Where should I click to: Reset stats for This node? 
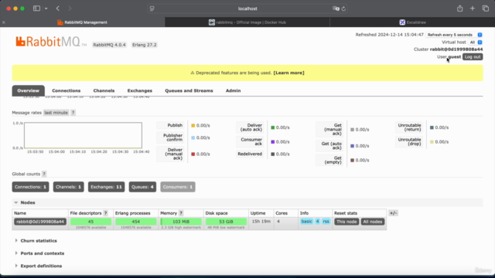(346, 222)
